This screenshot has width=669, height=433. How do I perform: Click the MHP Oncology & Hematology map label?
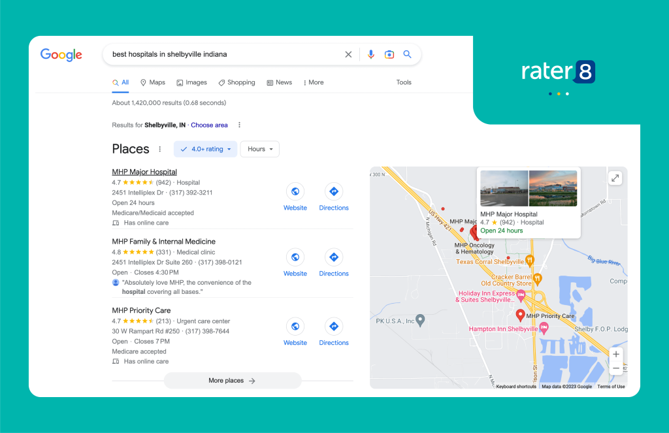pos(474,248)
